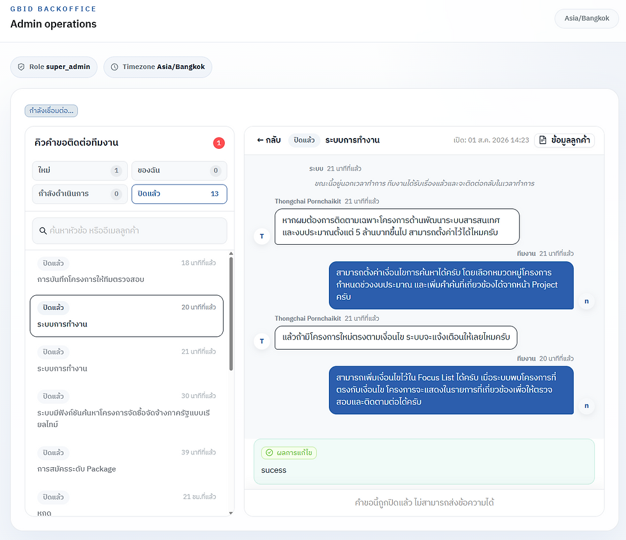The image size is (626, 540).
Task: Click the chat title ระบบการทำงาน in the header
Action: (x=352, y=140)
